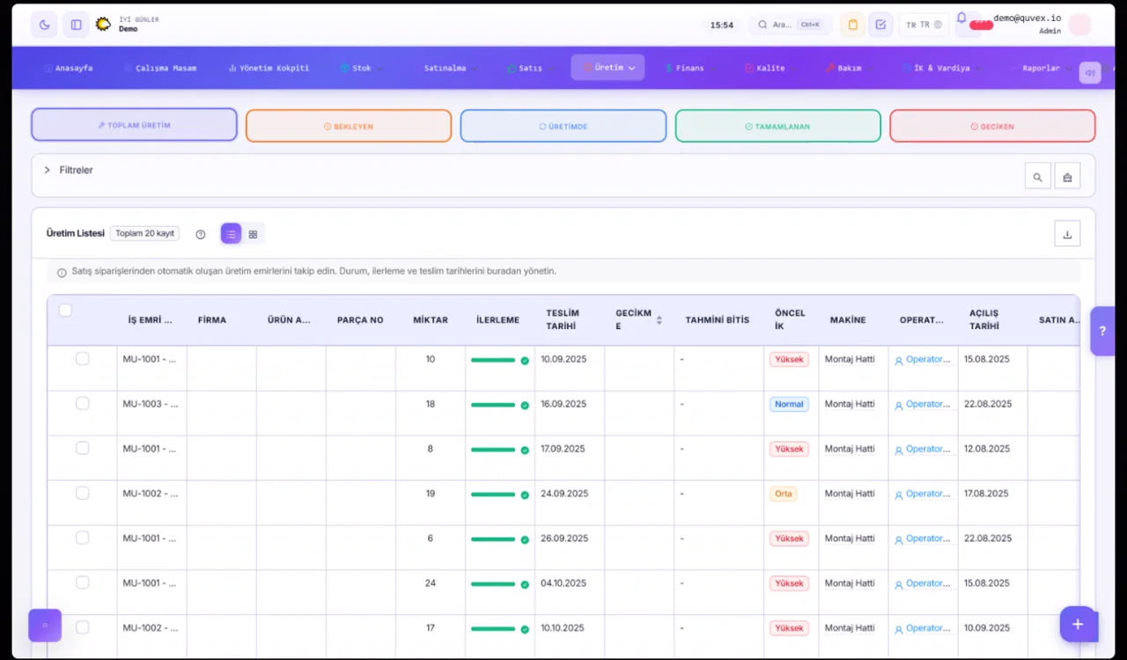
Task: Click the sort arrows on GECİKME column
Action: [x=659, y=320]
